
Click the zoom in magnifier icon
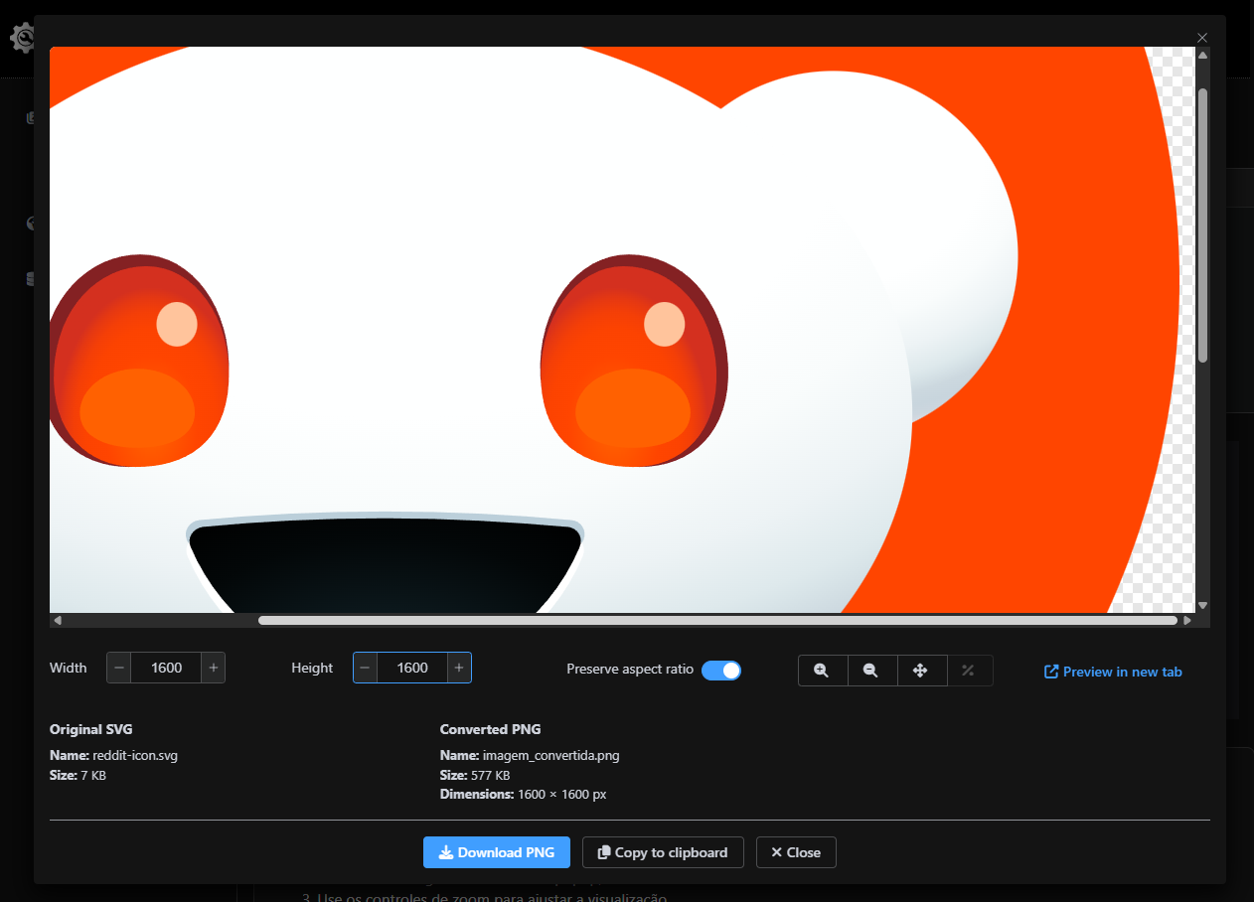point(822,671)
